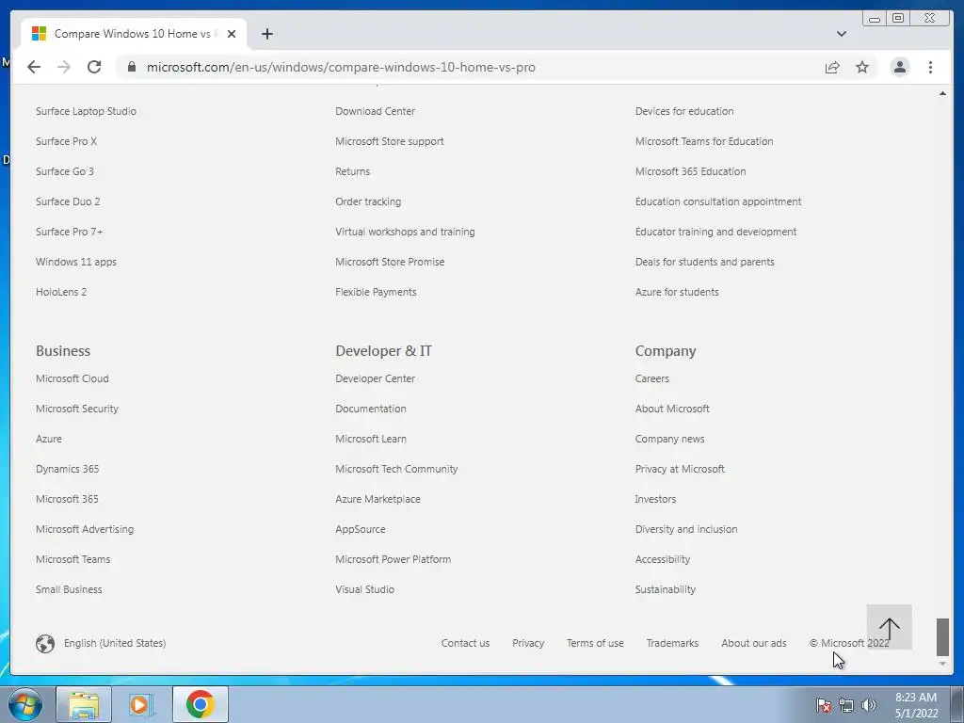
Task: Close the Compare Windows 10 tab
Action: [232, 34]
